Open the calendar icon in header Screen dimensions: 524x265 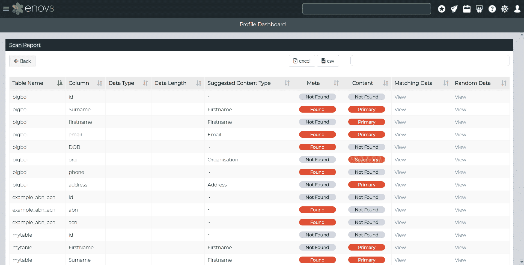(x=467, y=9)
